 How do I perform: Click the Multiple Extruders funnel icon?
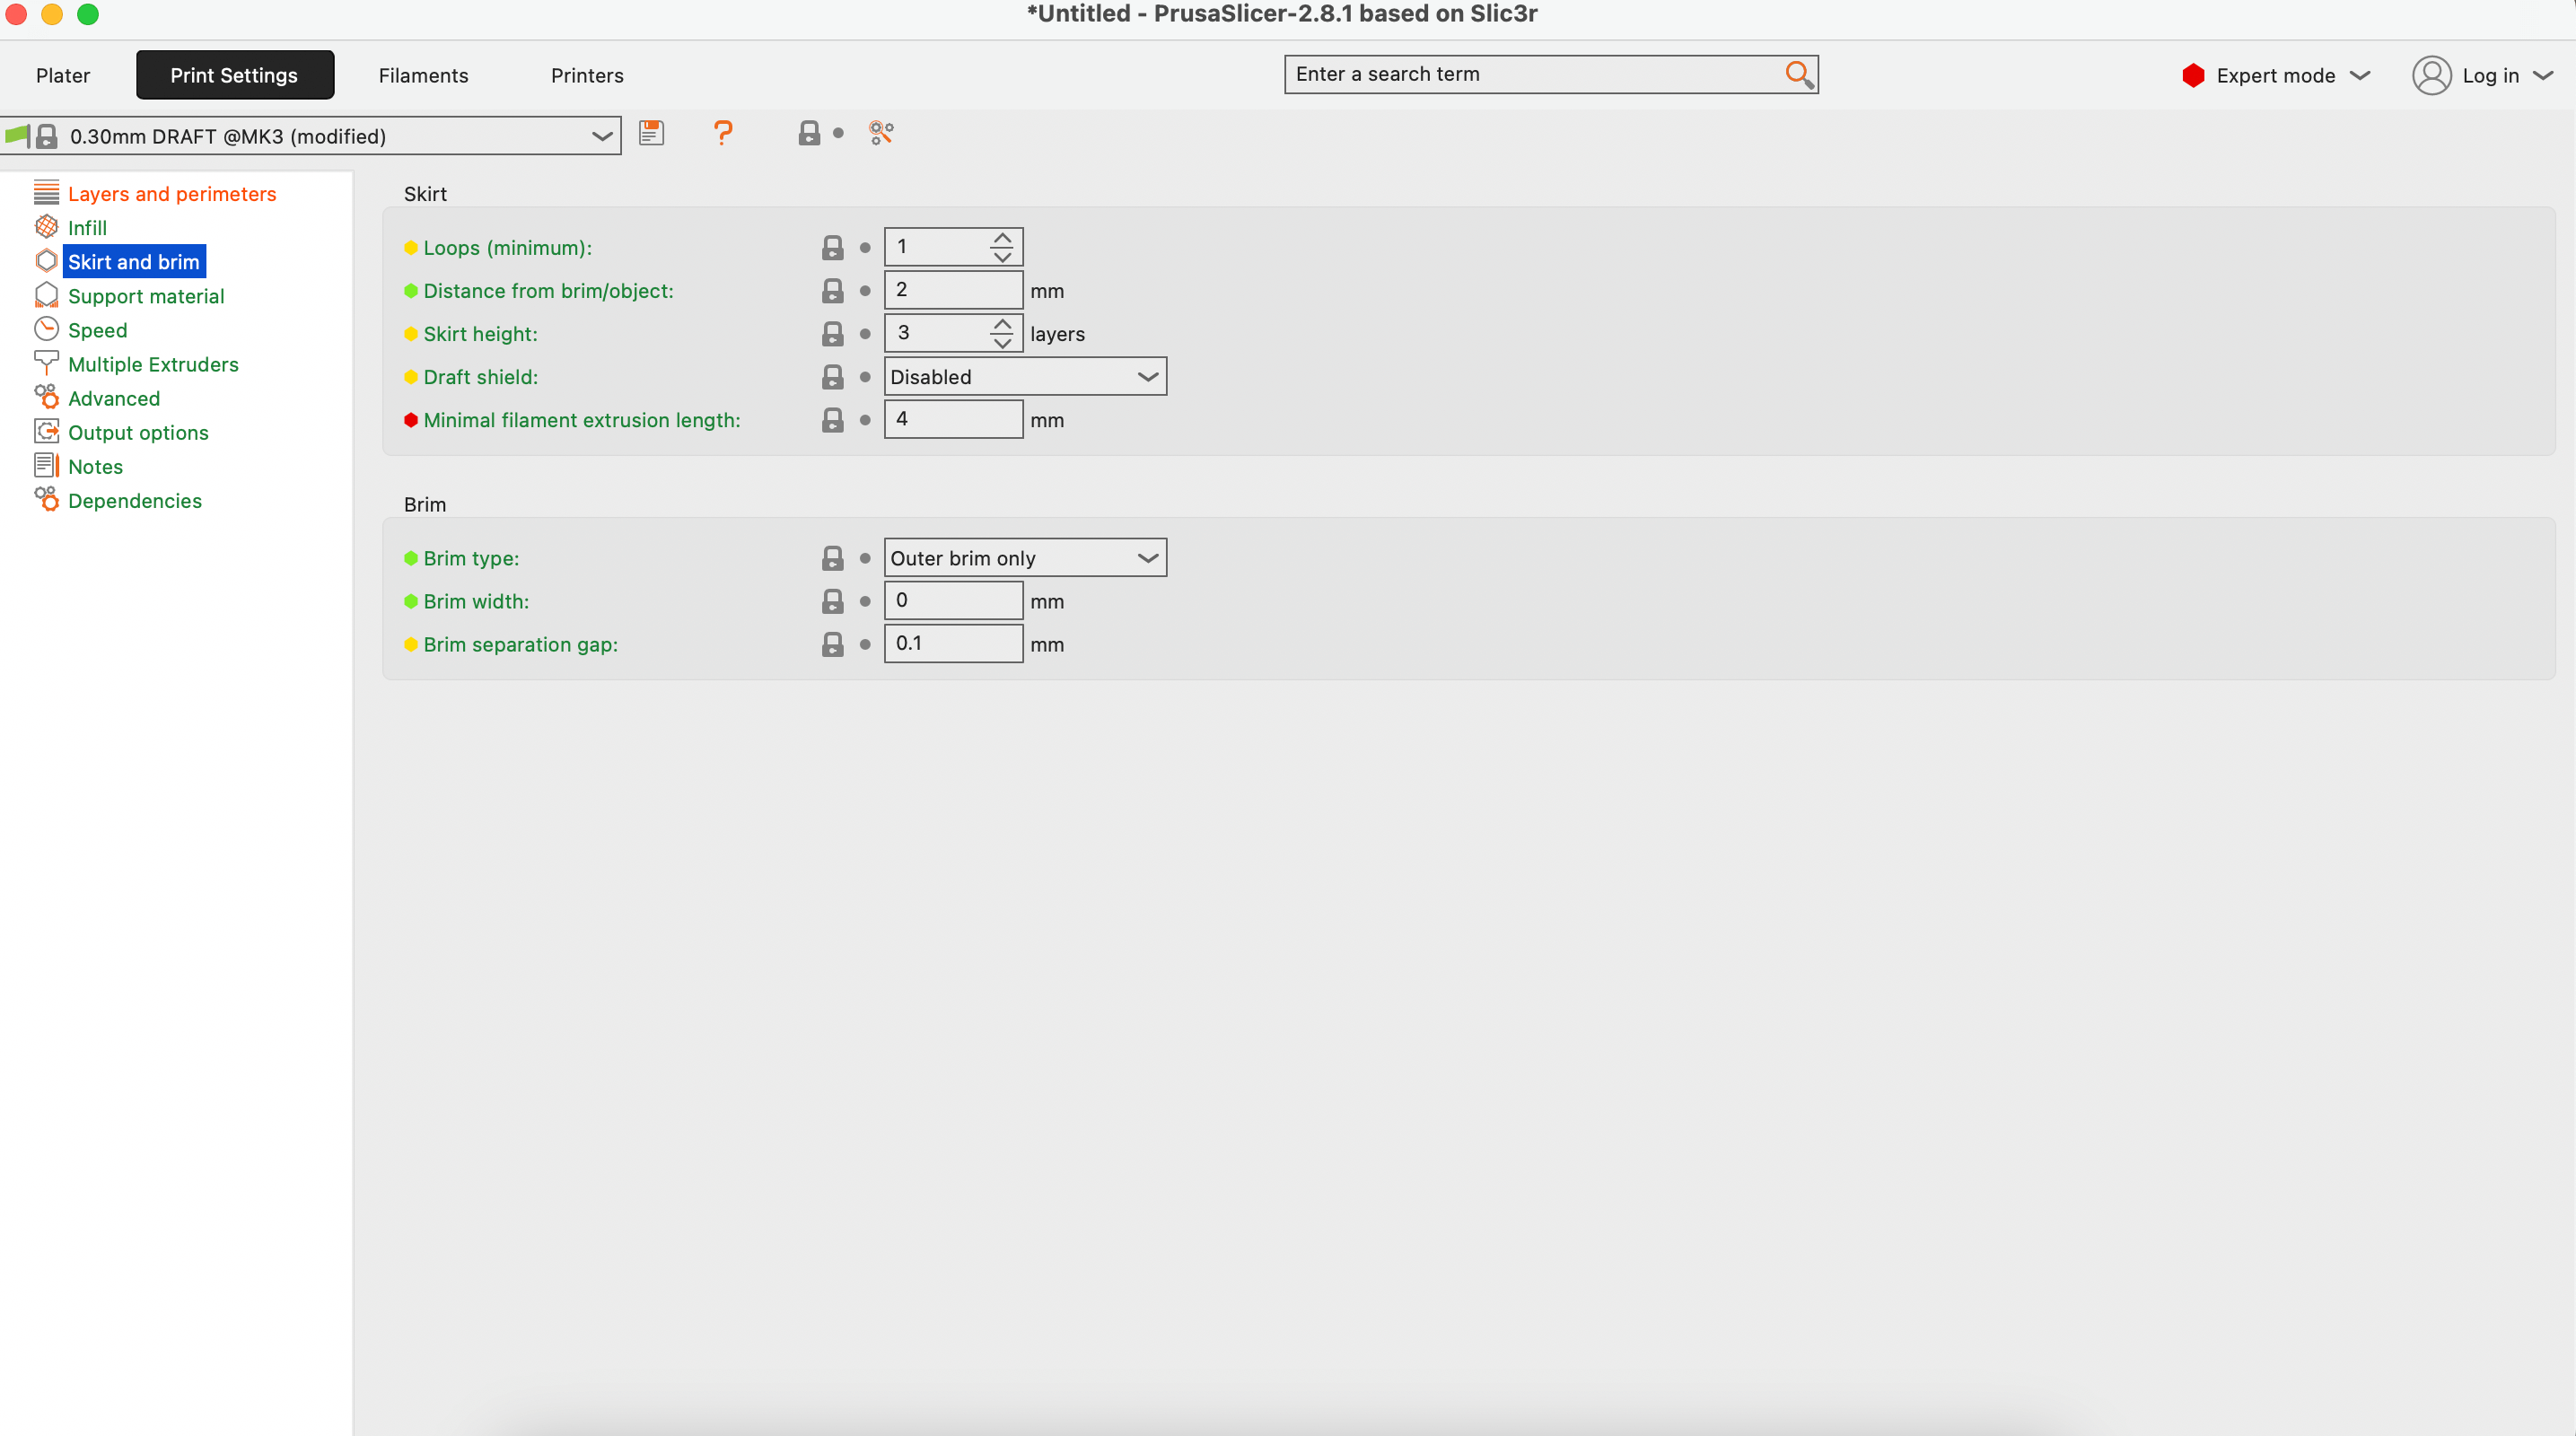coord(46,363)
